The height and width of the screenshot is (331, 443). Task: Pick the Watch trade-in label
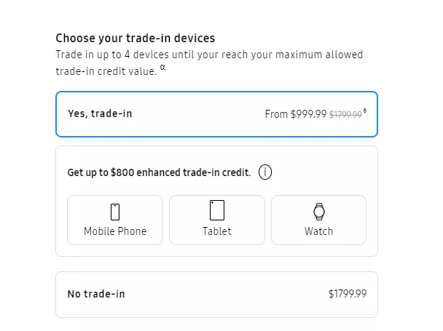(x=318, y=231)
